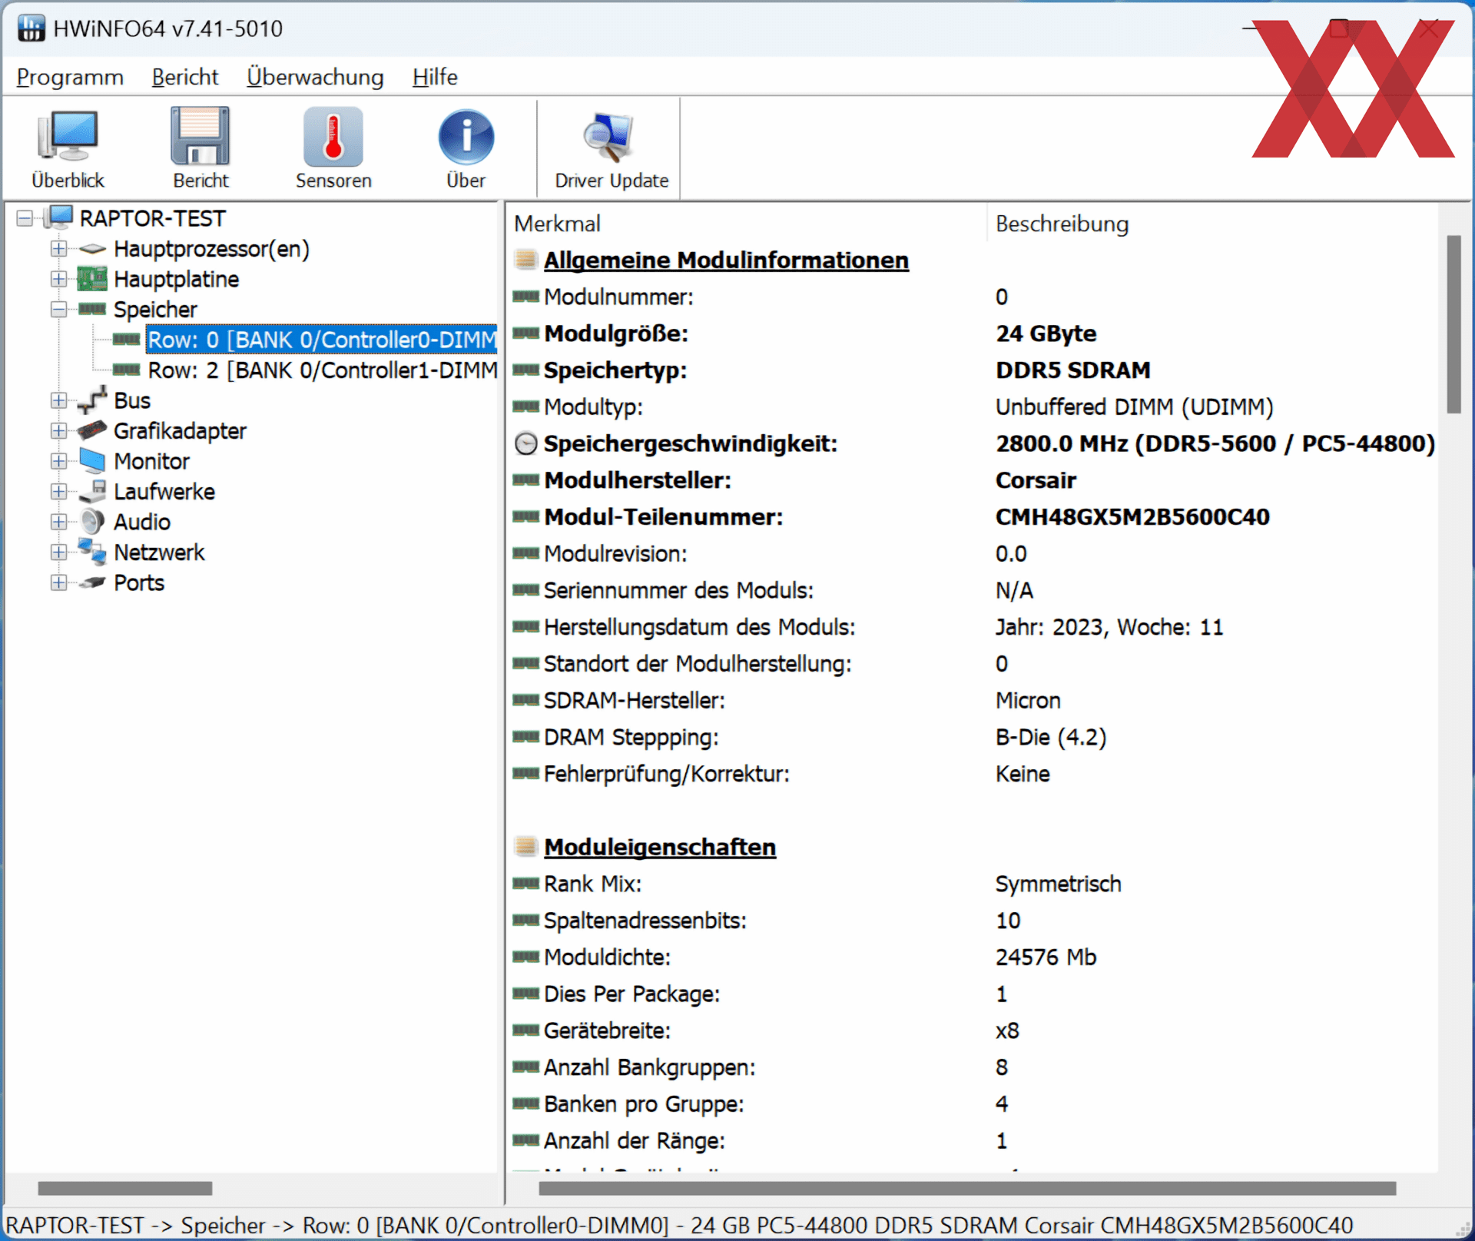Expand the Netzwerk tree node
1475x1241 pixels.
pos(58,552)
